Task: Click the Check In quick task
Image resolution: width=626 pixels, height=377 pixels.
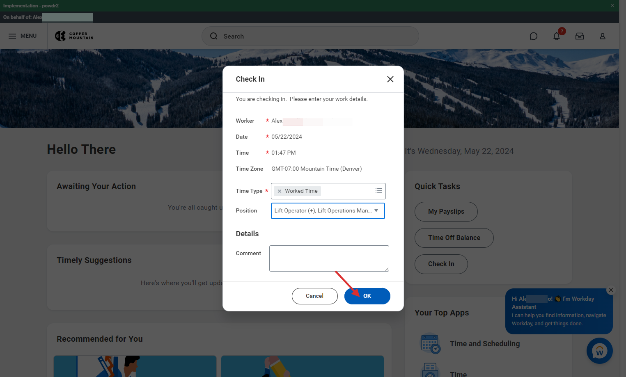Action: 441,264
